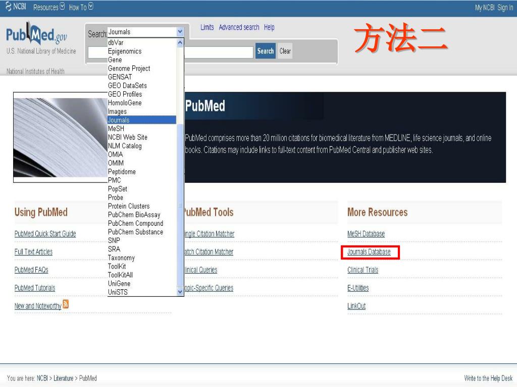This screenshot has height=387, width=517.
Task: Select UniSTS database option
Action: coord(142,292)
